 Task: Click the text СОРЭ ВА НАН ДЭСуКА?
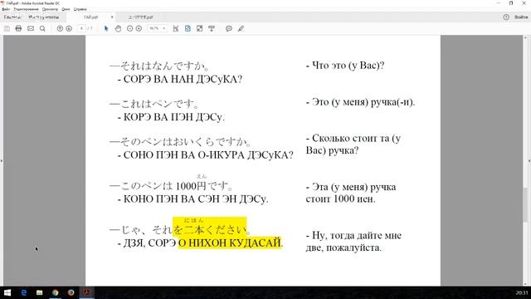(183, 80)
